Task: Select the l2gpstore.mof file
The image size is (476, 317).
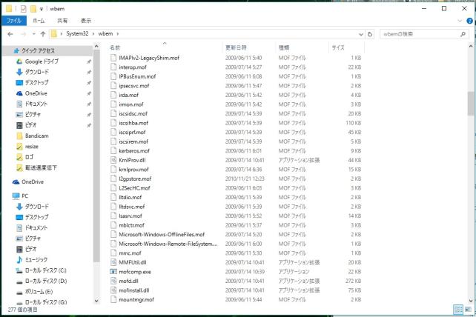Action: pos(135,178)
